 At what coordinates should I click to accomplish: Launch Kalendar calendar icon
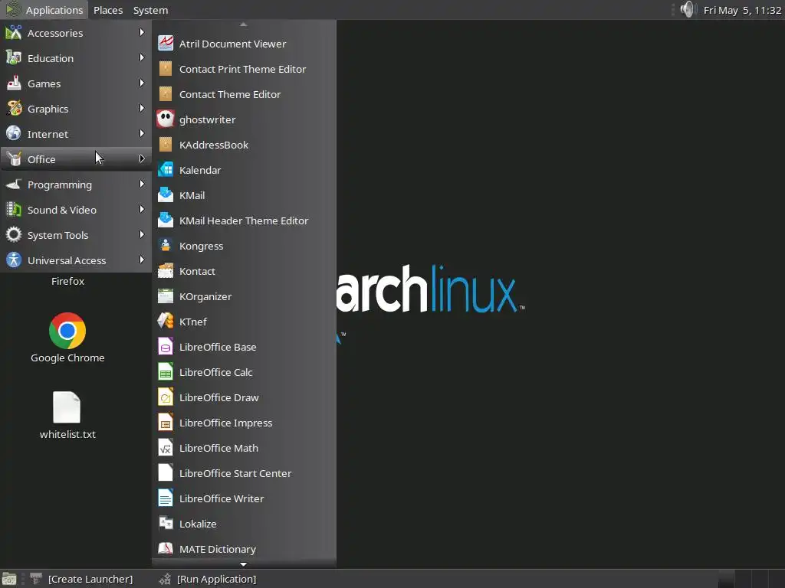[166, 170]
